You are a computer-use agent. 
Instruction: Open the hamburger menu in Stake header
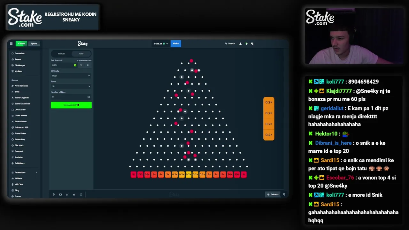coord(11,44)
